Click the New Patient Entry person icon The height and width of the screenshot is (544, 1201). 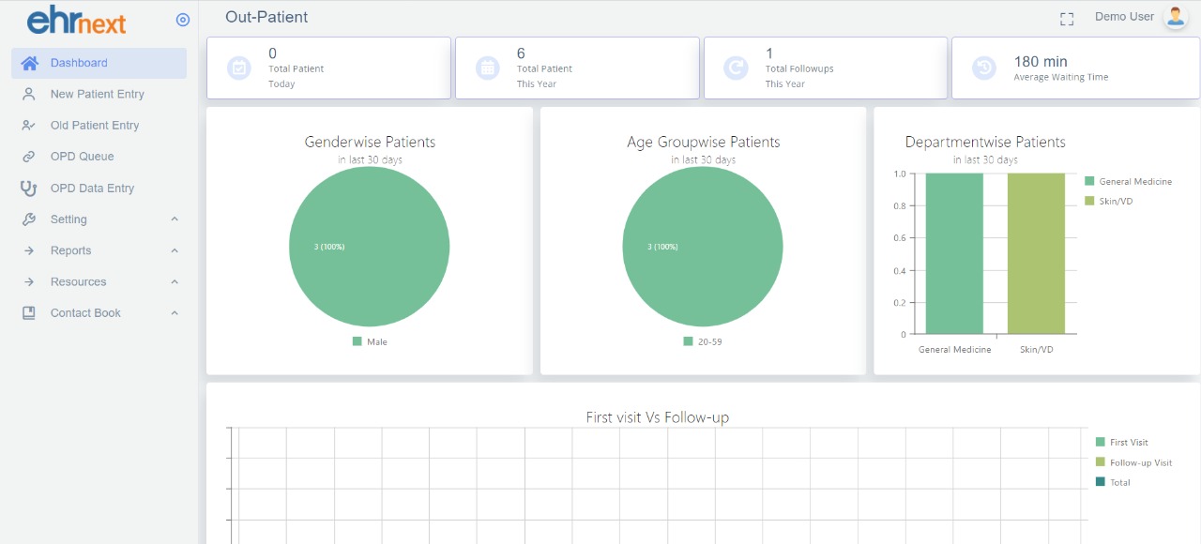[x=29, y=94]
